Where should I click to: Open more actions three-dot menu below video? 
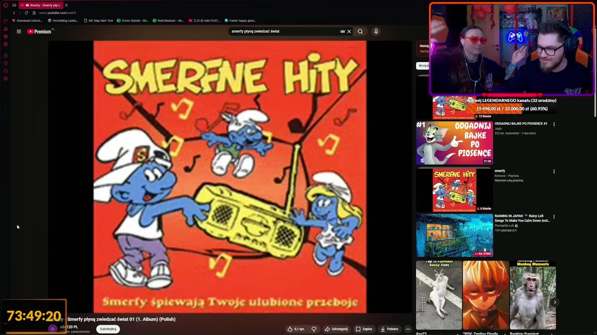click(408, 329)
